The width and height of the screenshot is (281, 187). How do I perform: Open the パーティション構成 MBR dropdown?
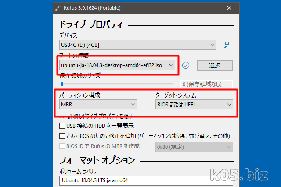coord(98,104)
